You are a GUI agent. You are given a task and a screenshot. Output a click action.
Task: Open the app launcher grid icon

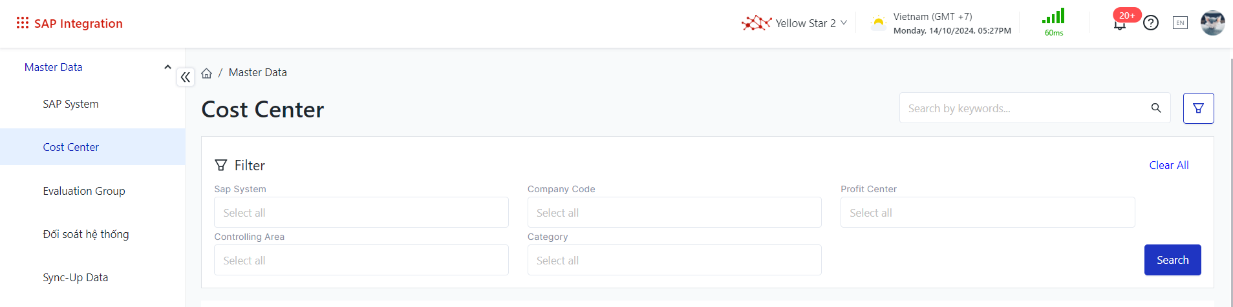pyautogui.click(x=23, y=23)
